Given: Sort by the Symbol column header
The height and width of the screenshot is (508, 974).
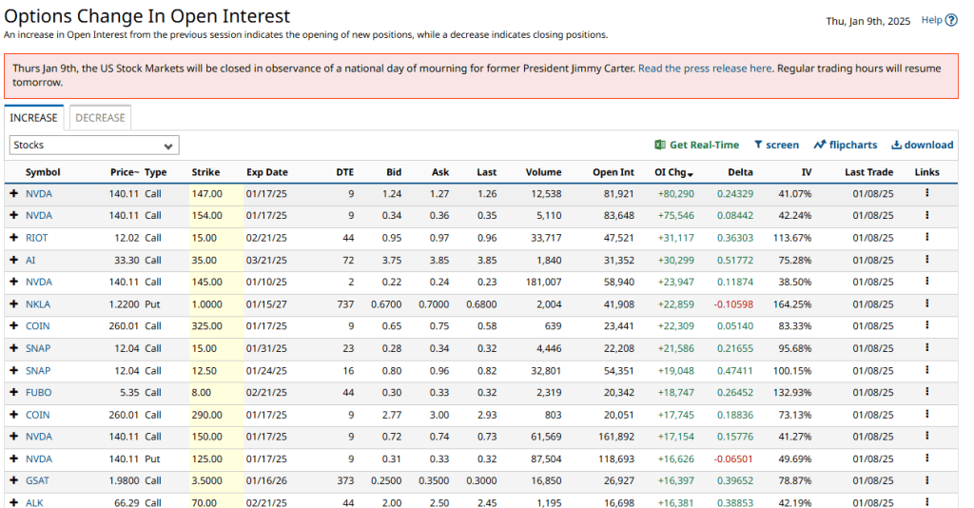Looking at the screenshot, I should (43, 172).
